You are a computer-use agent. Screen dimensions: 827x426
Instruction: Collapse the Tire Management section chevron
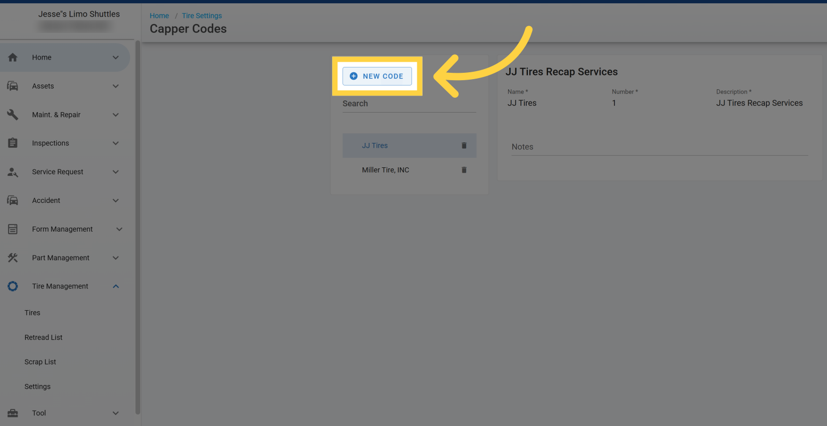(x=116, y=286)
